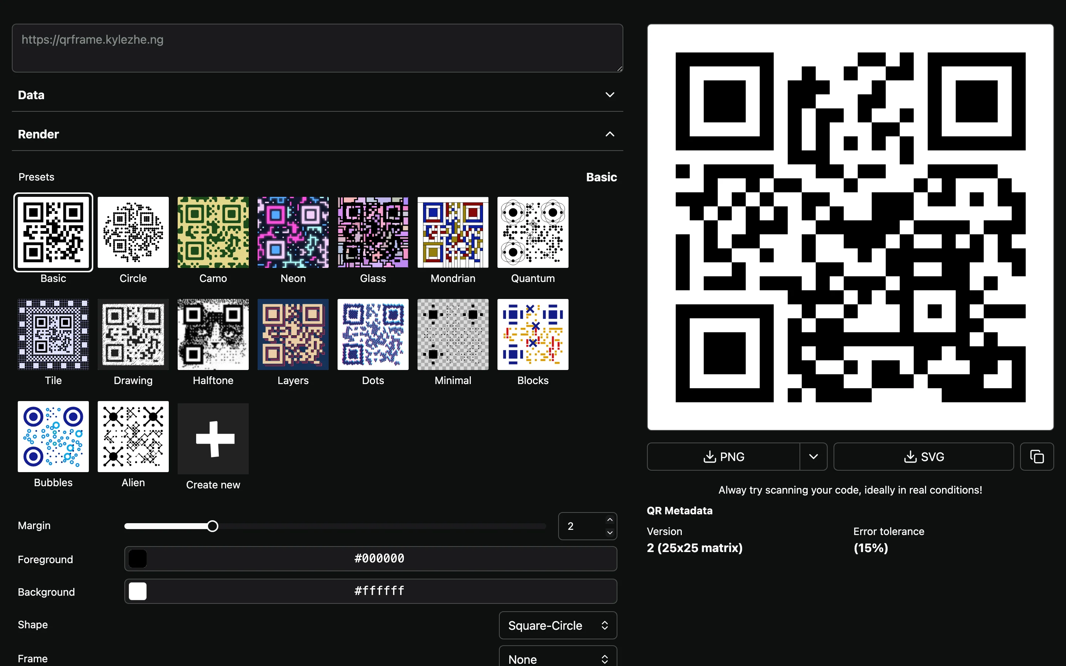Open the Shape Square-Circle dropdown

[558, 625]
